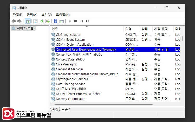
Task: Select Data Sharing Service name
Action: 70,84
